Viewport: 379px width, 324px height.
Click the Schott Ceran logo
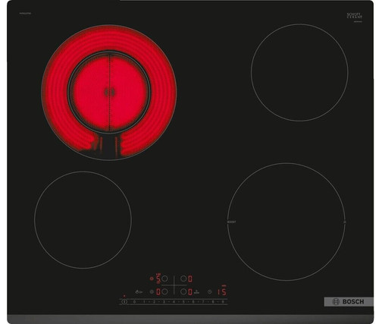pos(354,15)
